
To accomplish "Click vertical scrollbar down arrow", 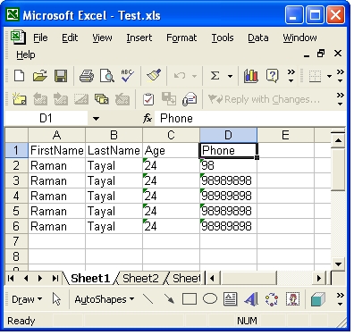I will (338, 264).
